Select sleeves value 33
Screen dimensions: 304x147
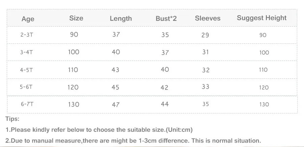pyautogui.click(x=205, y=86)
